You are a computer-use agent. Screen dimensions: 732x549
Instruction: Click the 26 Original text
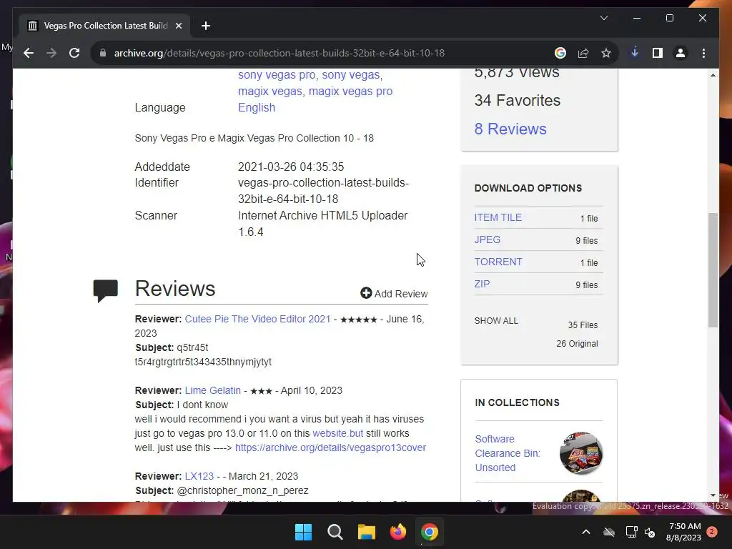(x=577, y=344)
